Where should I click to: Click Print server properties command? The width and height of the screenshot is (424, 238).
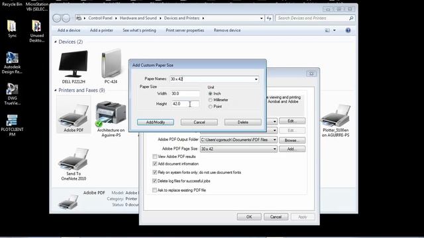click(185, 30)
